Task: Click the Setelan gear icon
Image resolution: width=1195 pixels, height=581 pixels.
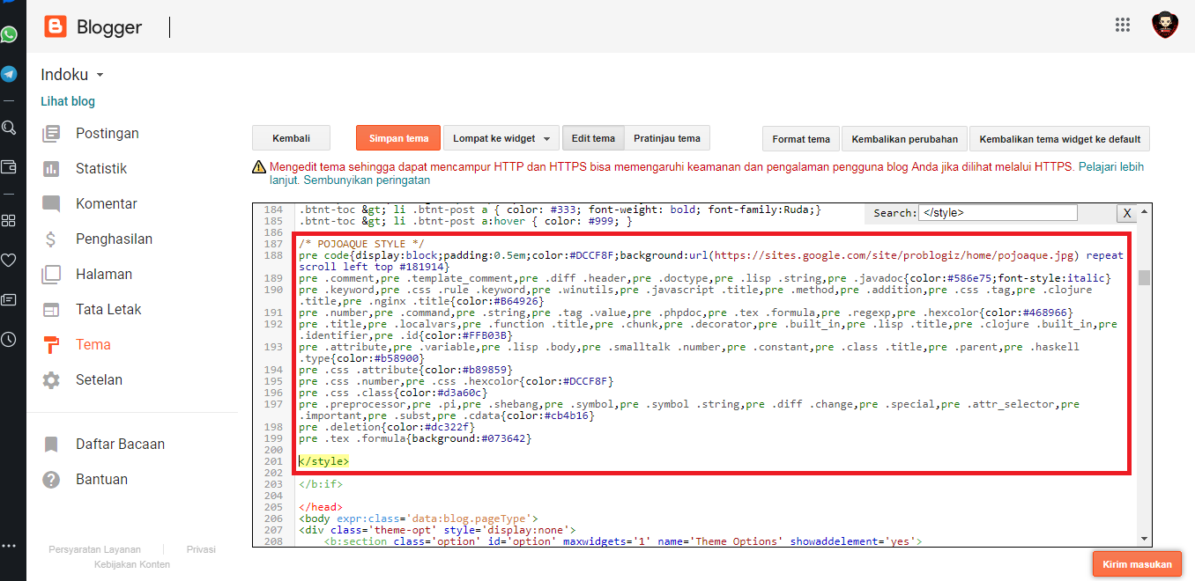Action: coord(51,380)
